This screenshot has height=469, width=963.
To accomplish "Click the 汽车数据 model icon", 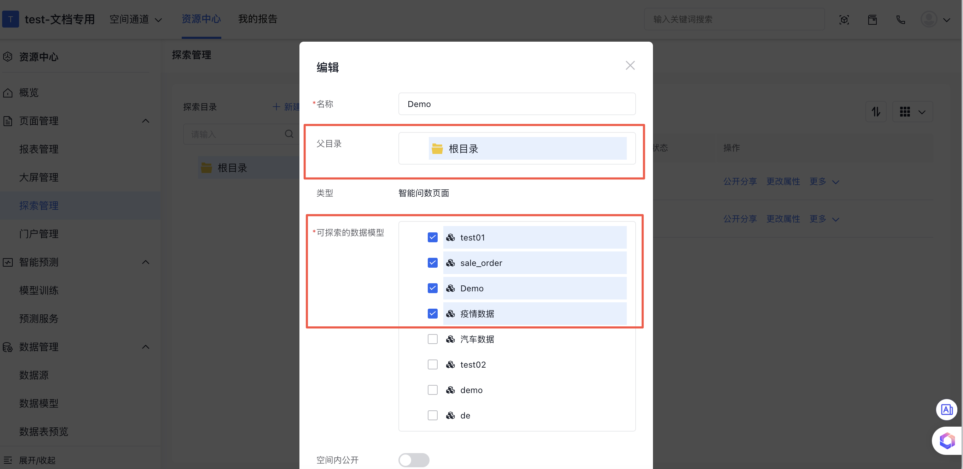I will [450, 339].
